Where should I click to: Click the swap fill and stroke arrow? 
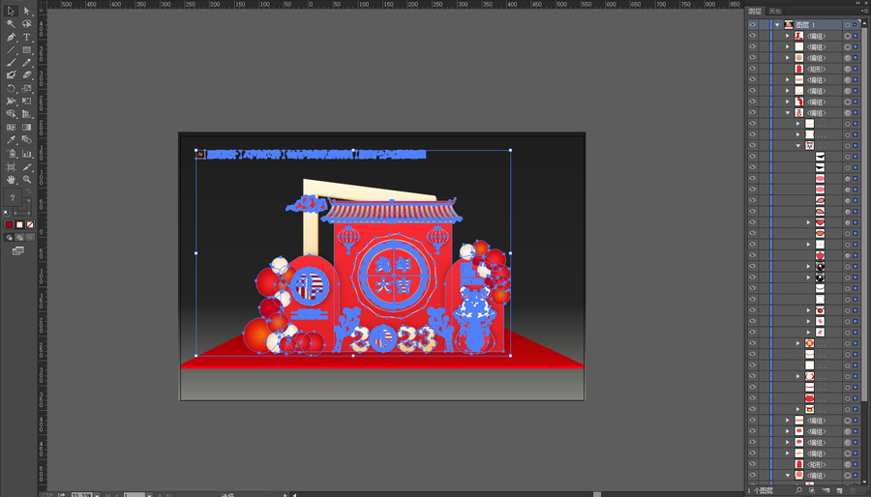[x=29, y=191]
